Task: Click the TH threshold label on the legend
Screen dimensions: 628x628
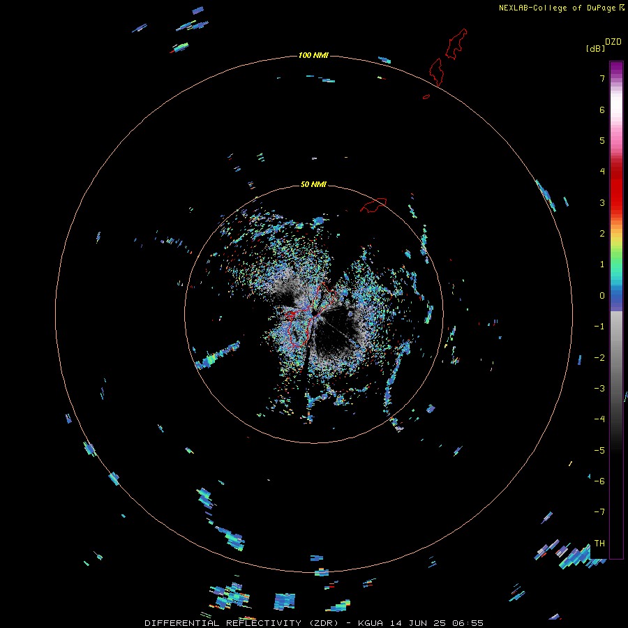Action: (x=599, y=543)
